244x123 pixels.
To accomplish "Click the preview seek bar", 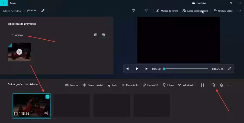I will (x=186, y=69).
